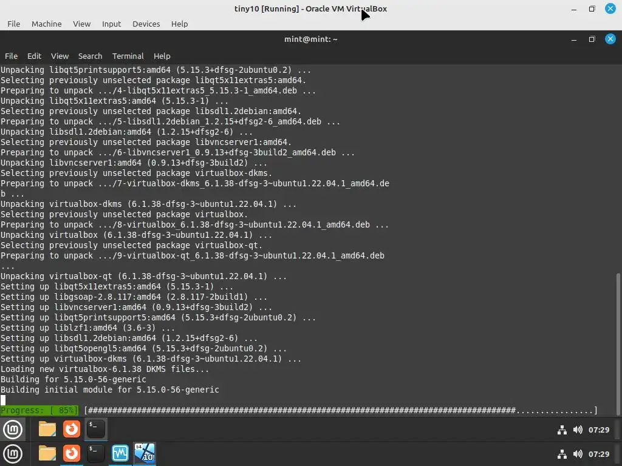Maximize the mint@mint terminal window
Viewport: 622px width, 466px height.
[x=592, y=39]
